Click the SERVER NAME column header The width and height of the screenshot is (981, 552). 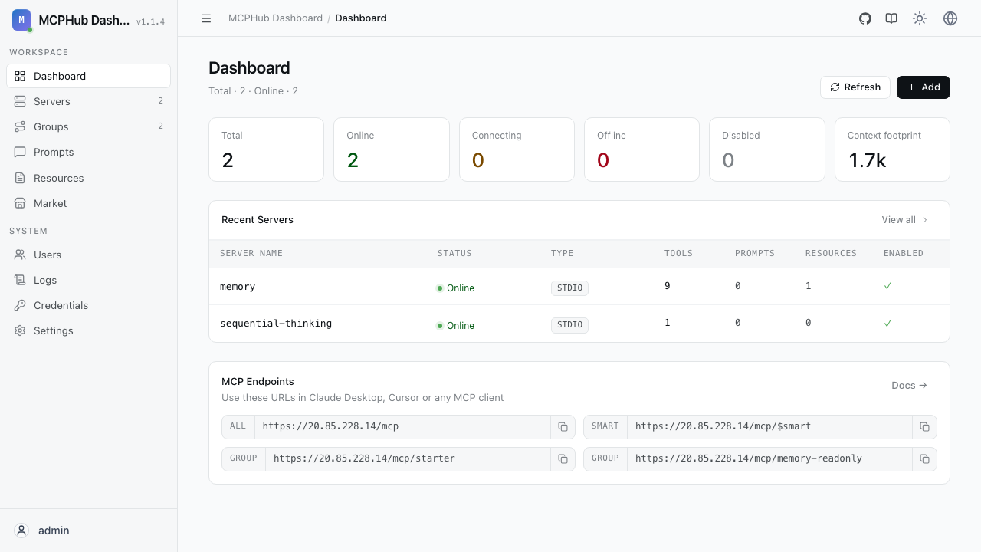[x=251, y=253]
